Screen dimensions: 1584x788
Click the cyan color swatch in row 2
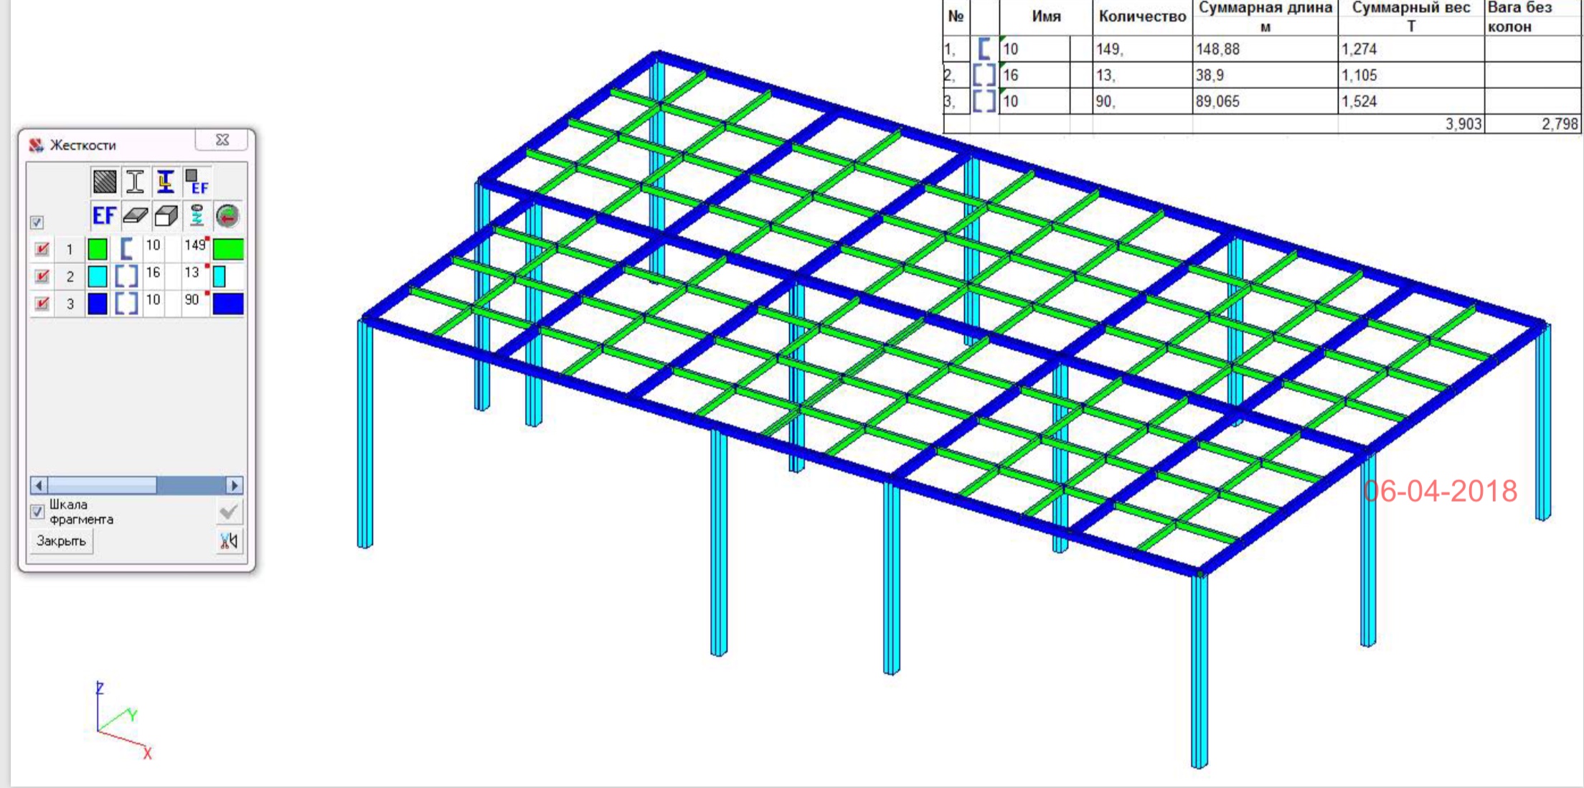[98, 276]
